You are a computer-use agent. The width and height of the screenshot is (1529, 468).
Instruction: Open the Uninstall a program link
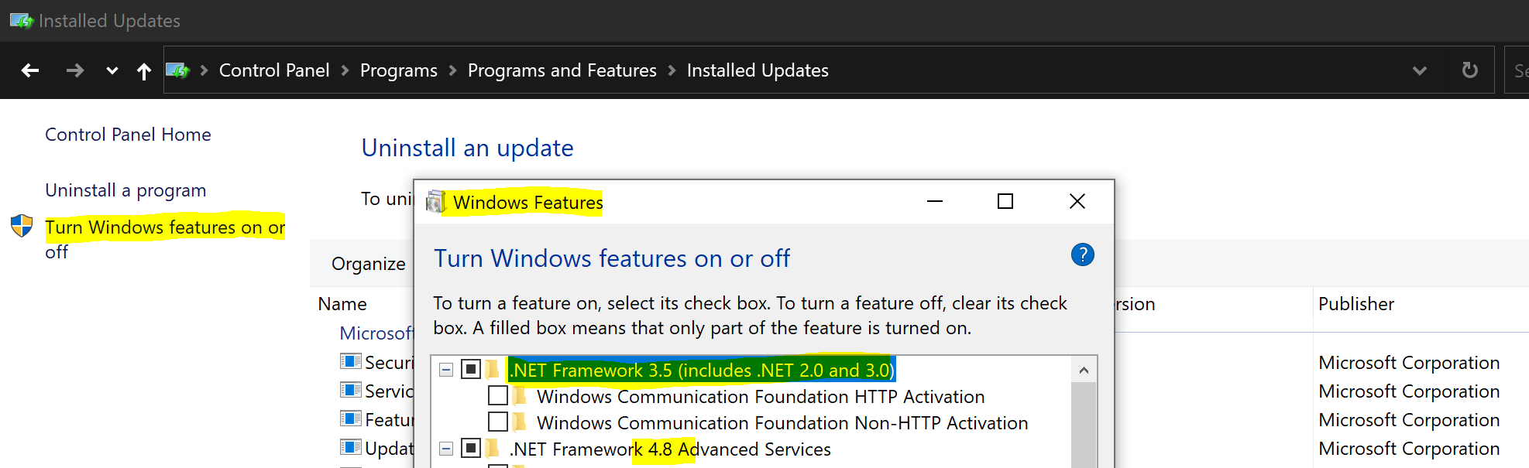click(125, 190)
